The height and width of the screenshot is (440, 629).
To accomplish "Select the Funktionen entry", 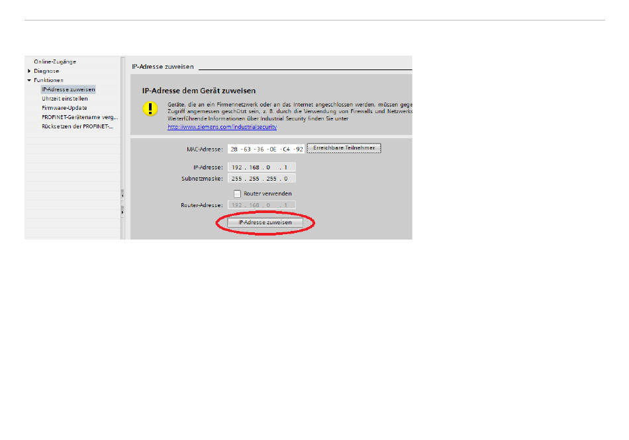I will click(x=48, y=80).
